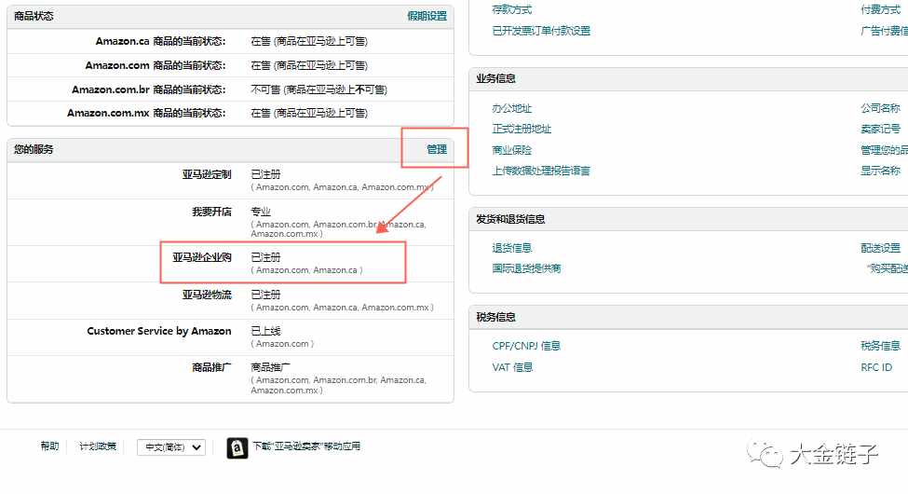
Task: Open the RFC ID link
Action: click(876, 367)
